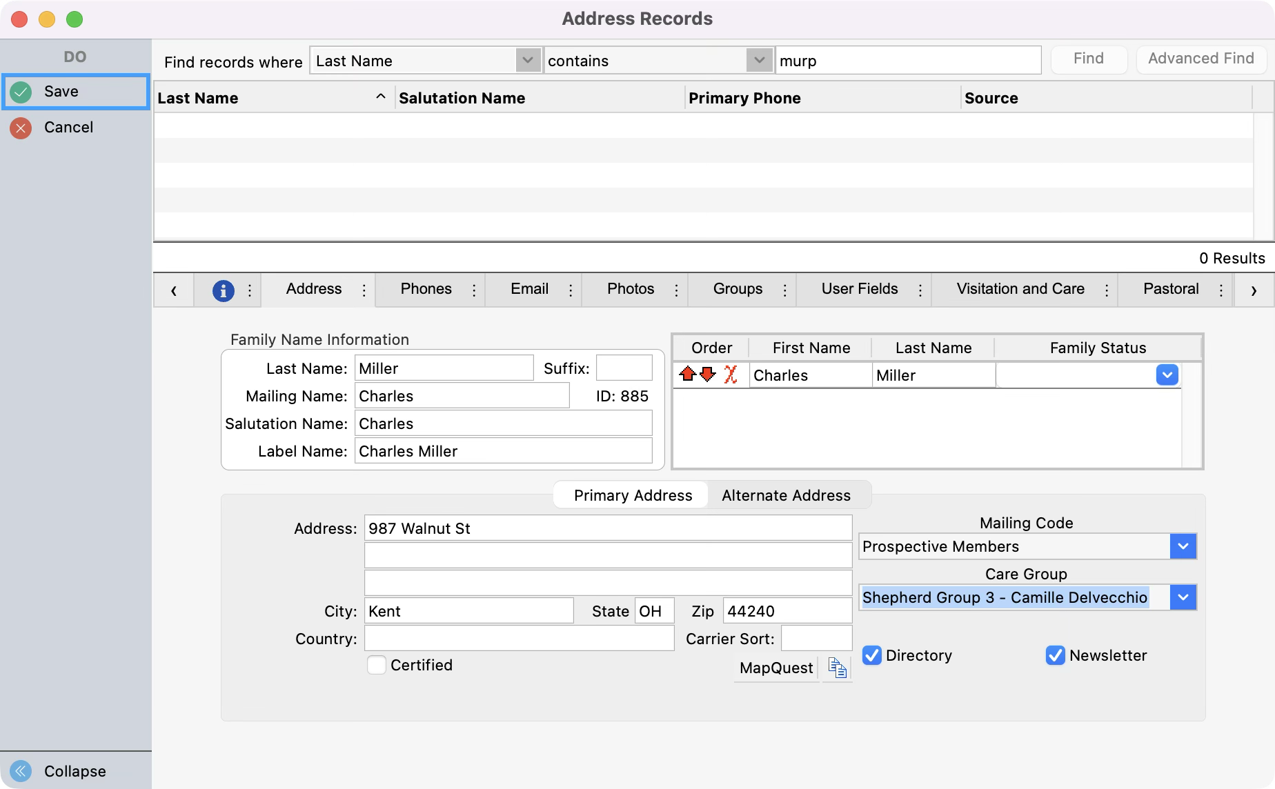Viewport: 1275px width, 789px height.
Task: Open options dots next to Phones tab
Action: click(x=474, y=290)
